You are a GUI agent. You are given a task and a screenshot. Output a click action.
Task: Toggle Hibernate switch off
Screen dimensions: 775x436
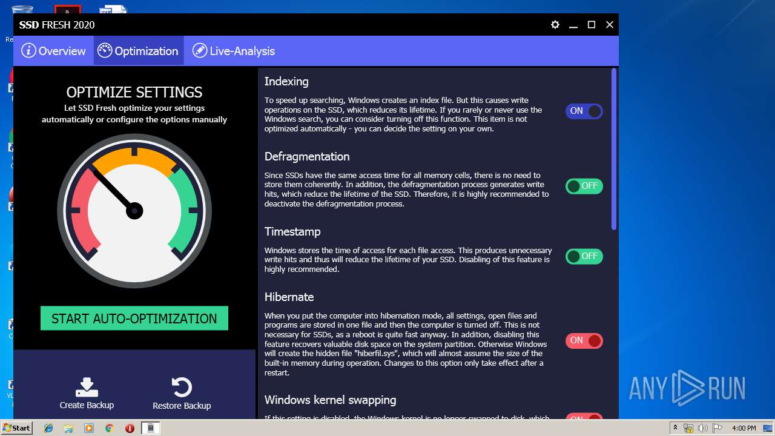coord(584,340)
